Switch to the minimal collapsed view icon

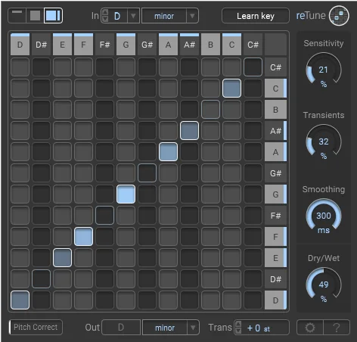(x=17, y=16)
